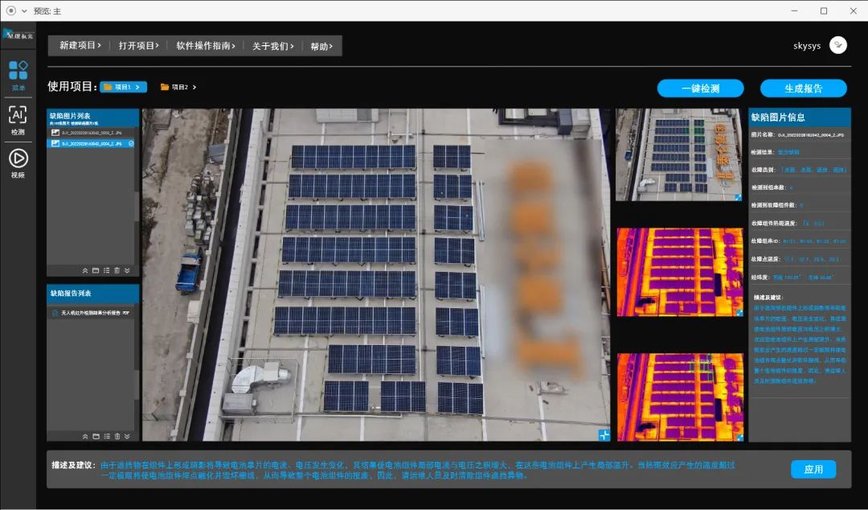
Task: Collapse 缺陷图片列表 with double up arrow
Action: click(85, 270)
